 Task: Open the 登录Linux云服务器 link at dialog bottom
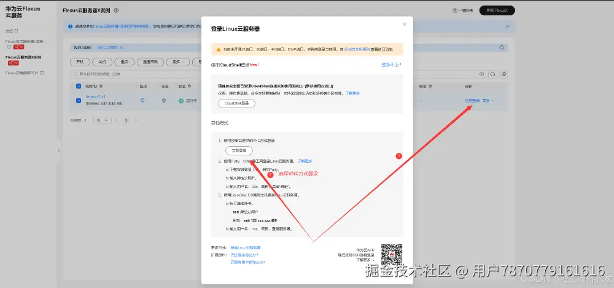point(246,248)
